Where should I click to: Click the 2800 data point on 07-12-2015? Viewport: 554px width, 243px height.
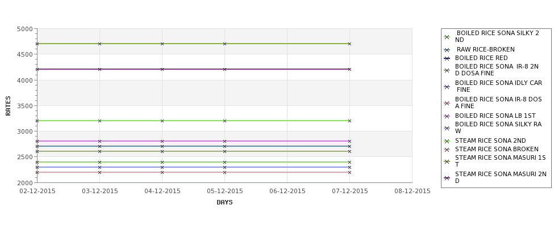click(x=350, y=141)
